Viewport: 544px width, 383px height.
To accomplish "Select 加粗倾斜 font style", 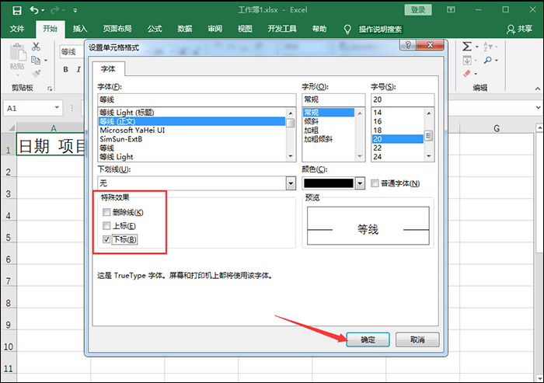I will 328,139.
